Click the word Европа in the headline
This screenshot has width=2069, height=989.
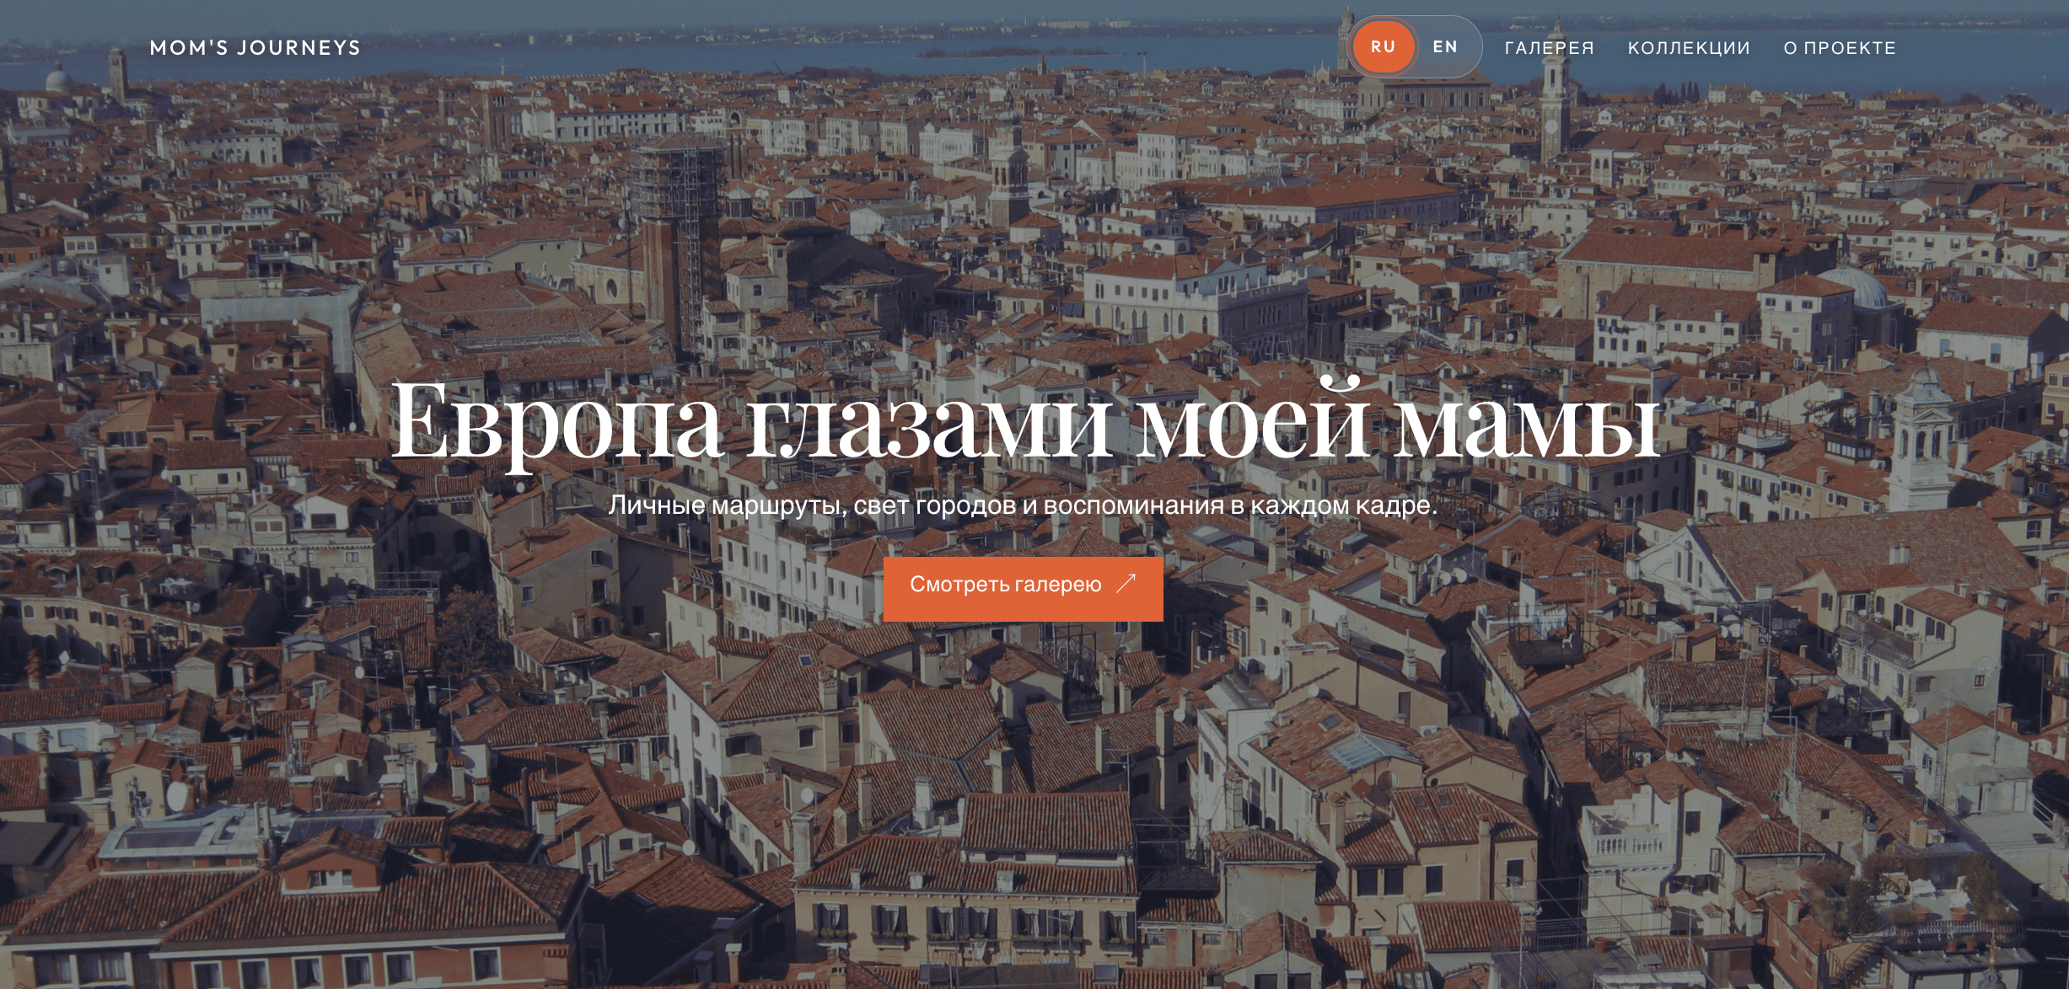pyautogui.click(x=556, y=421)
